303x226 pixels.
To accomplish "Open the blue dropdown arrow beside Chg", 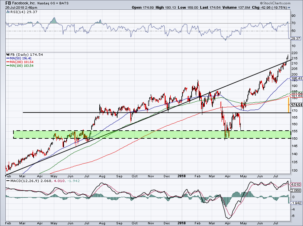I will (x=289, y=8).
